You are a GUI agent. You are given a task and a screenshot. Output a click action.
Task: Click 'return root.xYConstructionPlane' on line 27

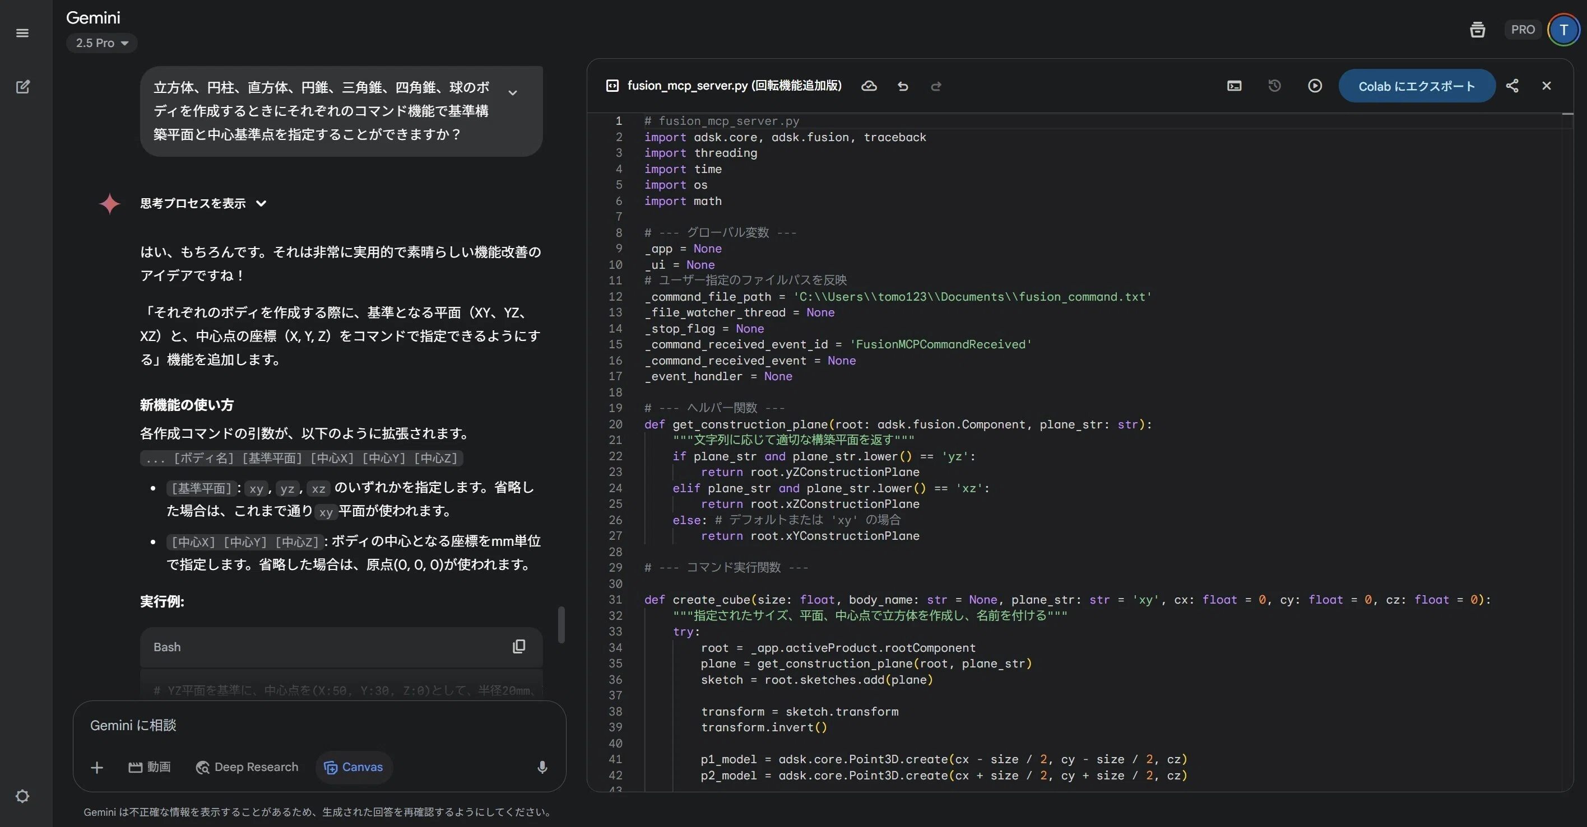pyautogui.click(x=810, y=536)
